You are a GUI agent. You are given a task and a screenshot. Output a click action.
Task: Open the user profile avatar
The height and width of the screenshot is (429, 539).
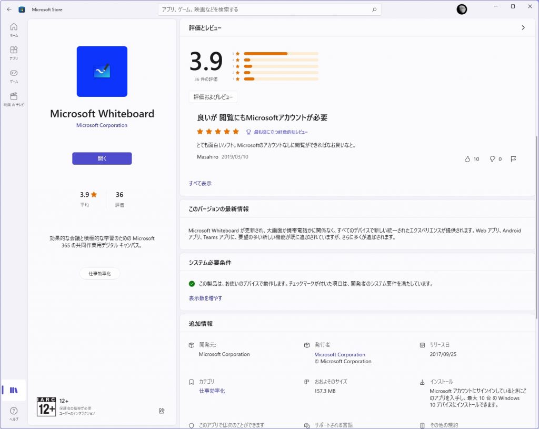click(x=461, y=9)
